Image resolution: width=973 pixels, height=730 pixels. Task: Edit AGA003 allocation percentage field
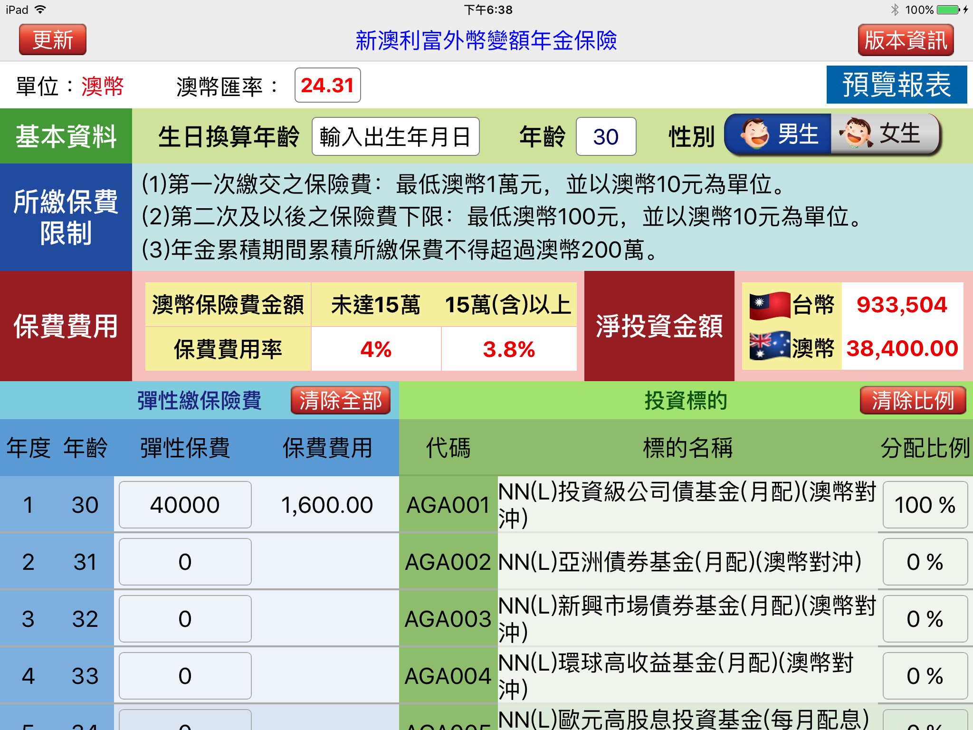point(925,619)
